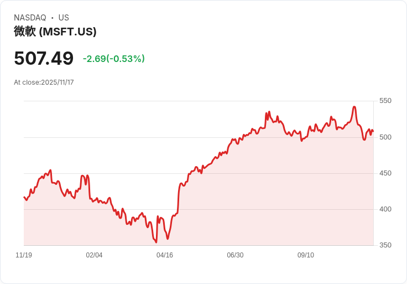Click the NASDAQ exchange label

(30, 18)
